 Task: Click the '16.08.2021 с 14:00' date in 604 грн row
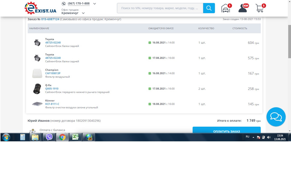163,42
